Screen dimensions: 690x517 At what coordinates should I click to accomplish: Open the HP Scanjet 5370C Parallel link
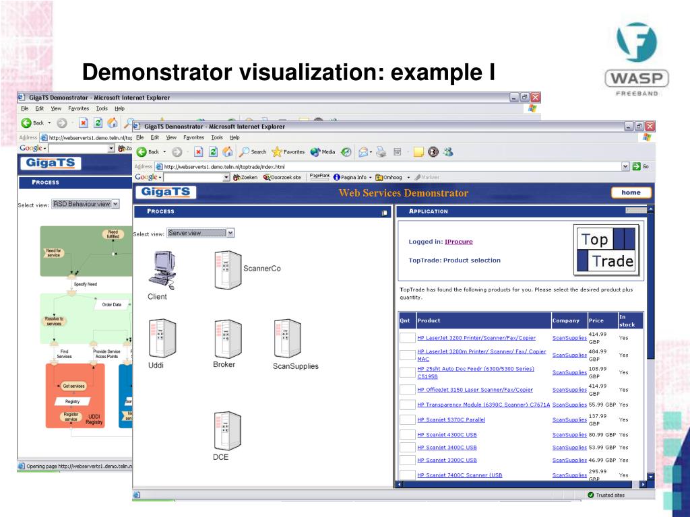tap(451, 420)
